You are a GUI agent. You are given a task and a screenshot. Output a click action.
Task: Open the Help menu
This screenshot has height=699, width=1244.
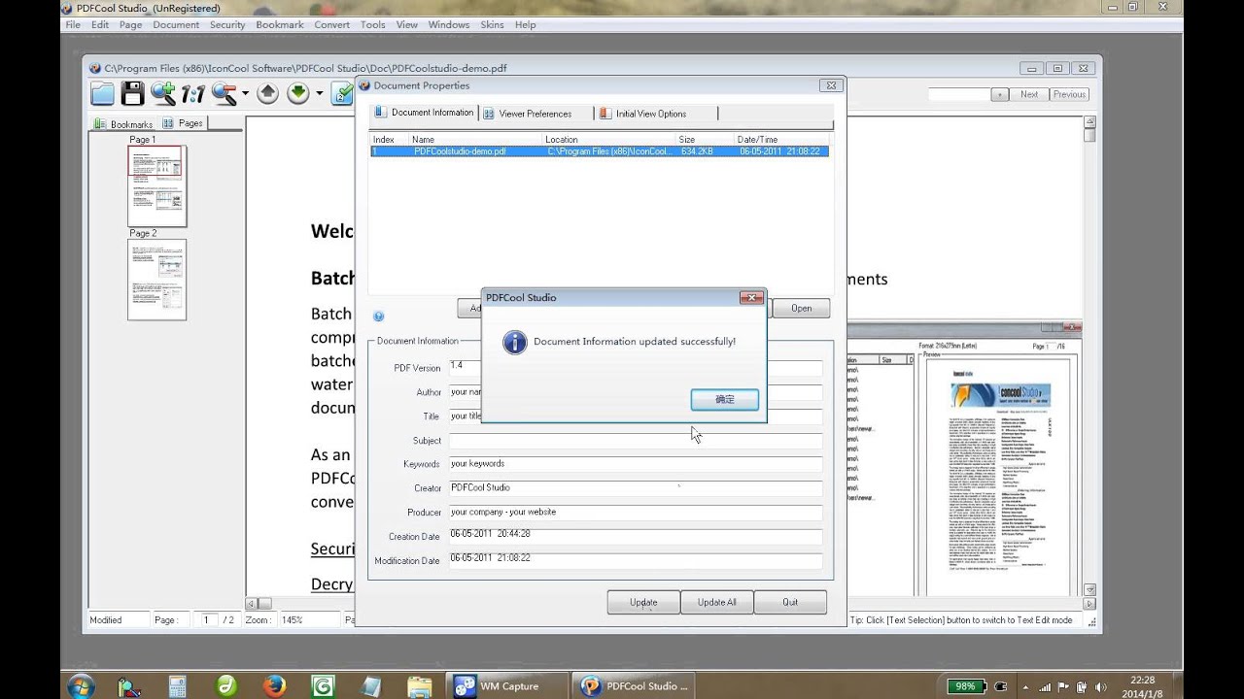point(525,24)
